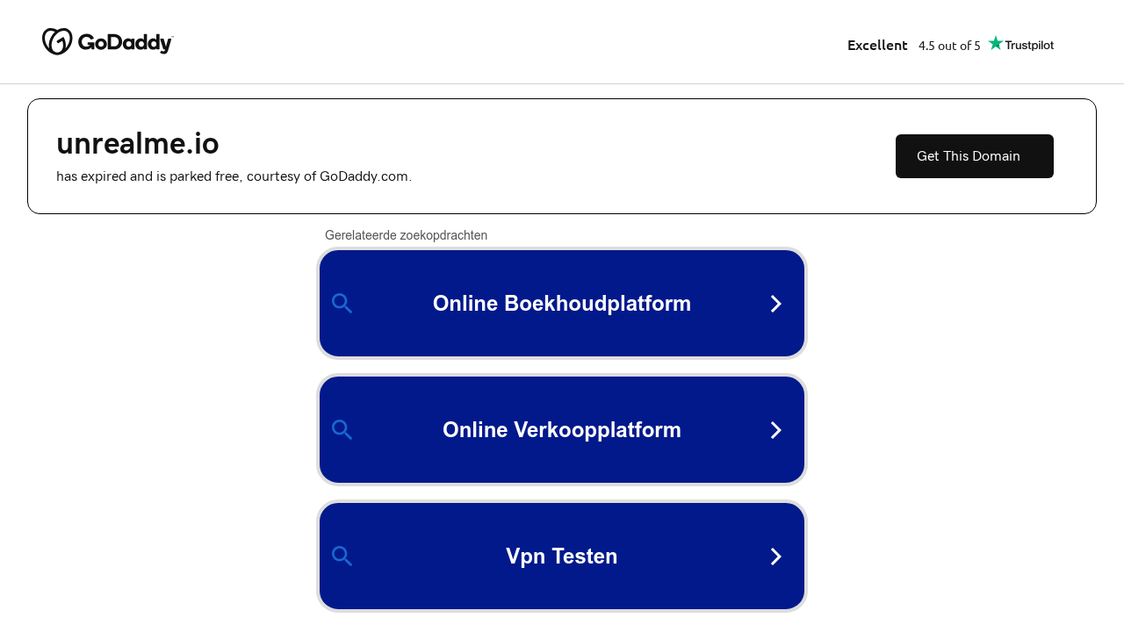Viewport: 1124px width, 632px height.
Task: Click the "4.5 out of 5" rating text
Action: (x=949, y=46)
